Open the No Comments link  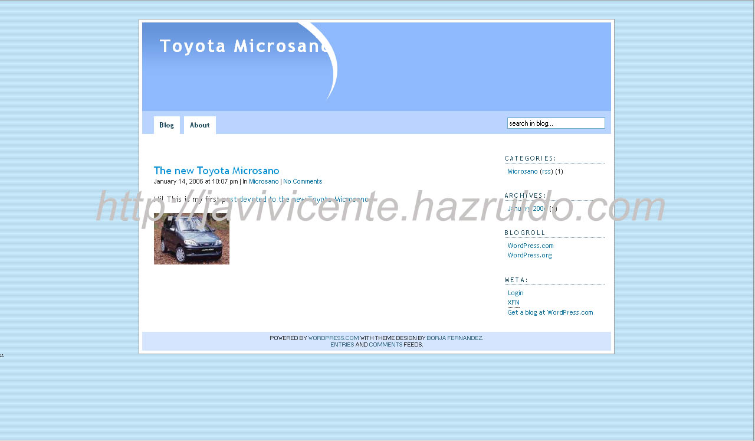303,181
